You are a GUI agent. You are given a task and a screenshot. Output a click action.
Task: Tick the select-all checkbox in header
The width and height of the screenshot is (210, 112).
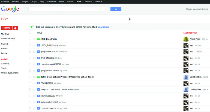[30, 33]
